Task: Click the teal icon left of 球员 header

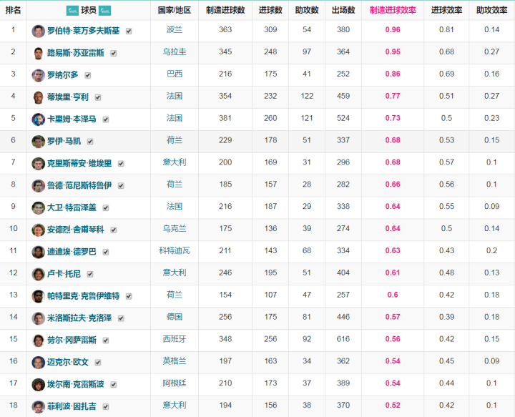Action: point(72,11)
